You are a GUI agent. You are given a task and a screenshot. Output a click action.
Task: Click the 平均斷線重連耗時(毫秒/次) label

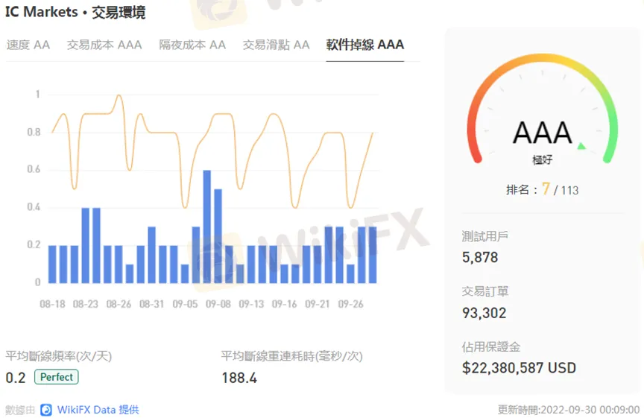(x=291, y=355)
